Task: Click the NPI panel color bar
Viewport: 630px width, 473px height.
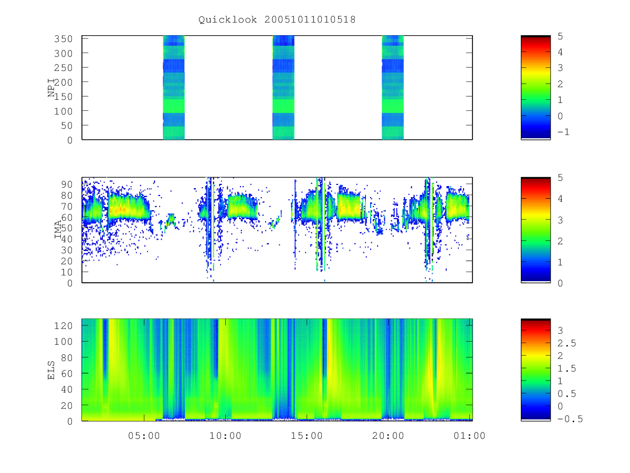Action: pyautogui.click(x=535, y=88)
